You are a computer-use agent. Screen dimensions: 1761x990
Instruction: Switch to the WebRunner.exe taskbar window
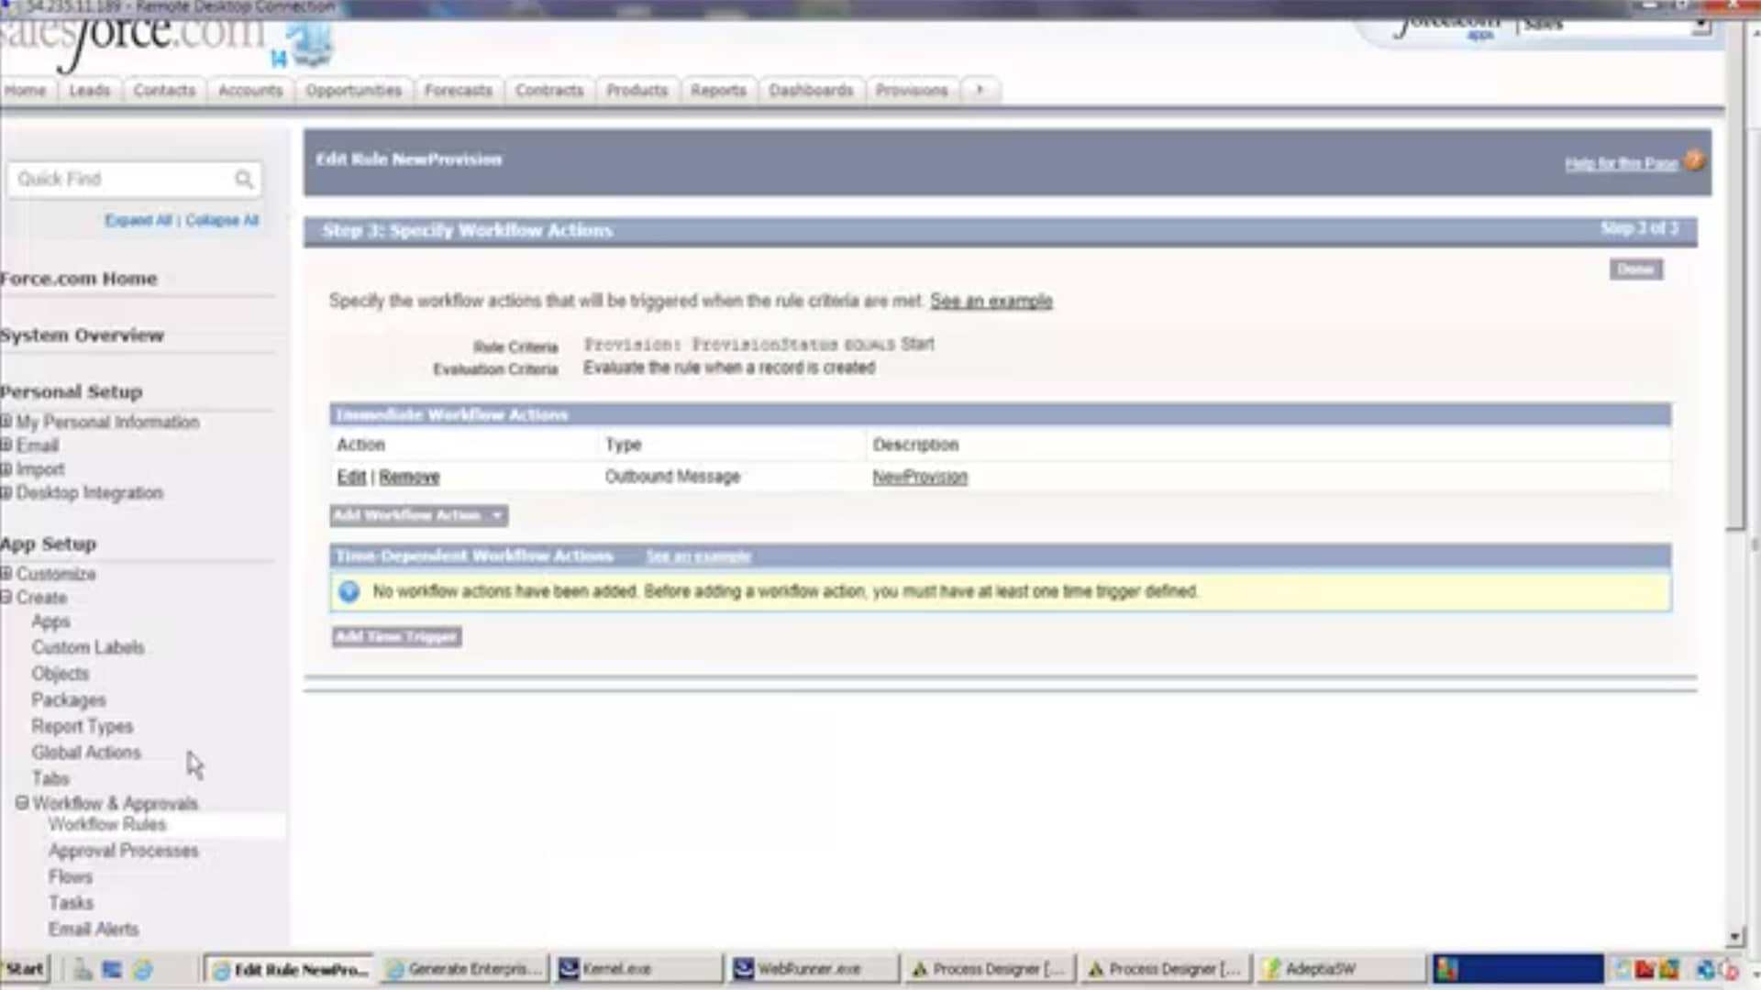807,969
